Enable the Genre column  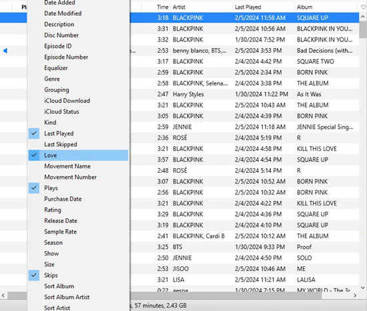coord(78,79)
